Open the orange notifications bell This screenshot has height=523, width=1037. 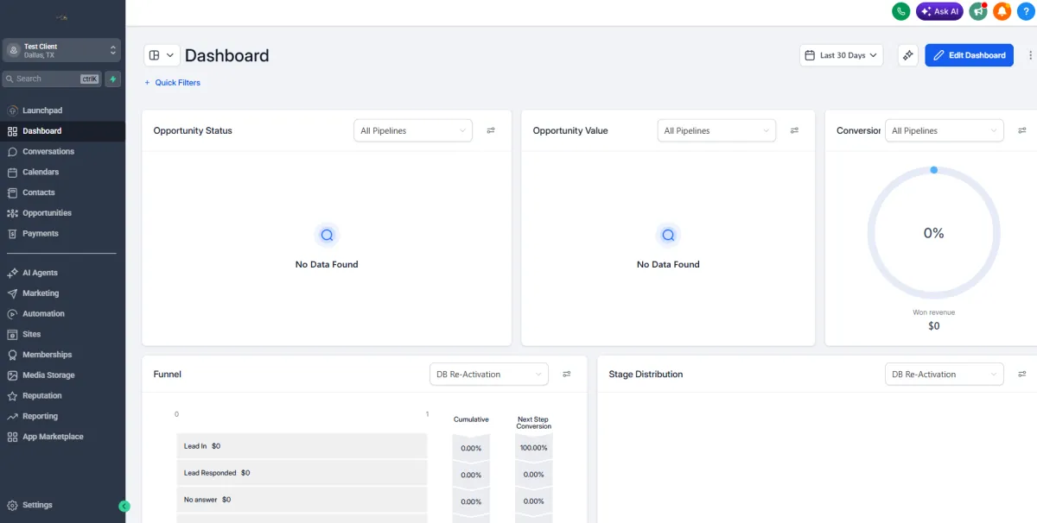click(x=1002, y=11)
